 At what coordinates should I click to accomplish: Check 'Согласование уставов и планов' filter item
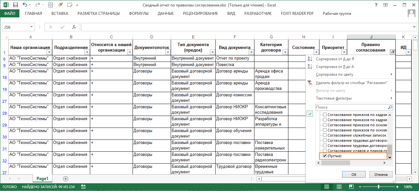[x=325, y=151]
